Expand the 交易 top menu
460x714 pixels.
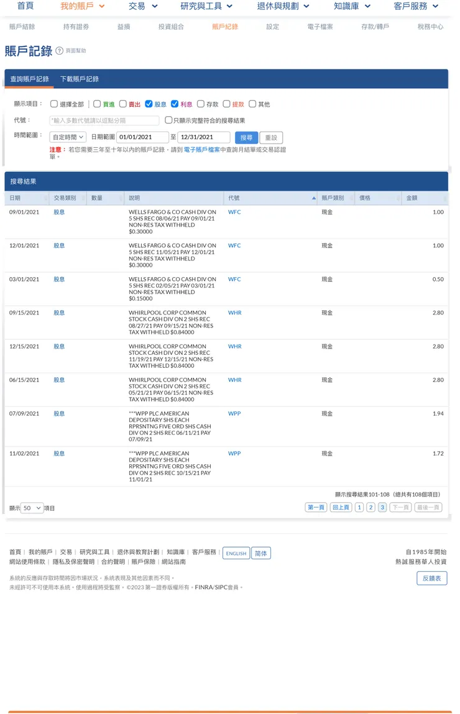(x=143, y=6)
